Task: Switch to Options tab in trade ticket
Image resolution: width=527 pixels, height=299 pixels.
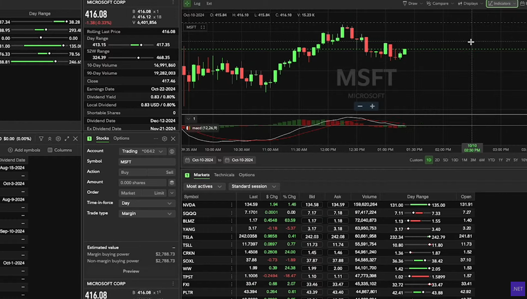Action: pos(121,138)
